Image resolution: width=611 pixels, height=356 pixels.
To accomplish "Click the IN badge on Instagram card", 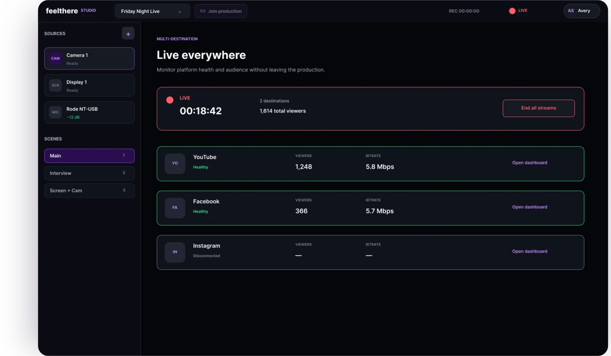I will (x=175, y=252).
